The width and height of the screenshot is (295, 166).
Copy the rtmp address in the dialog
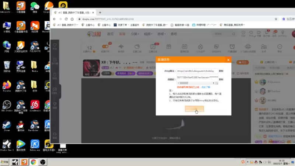pos(221,71)
